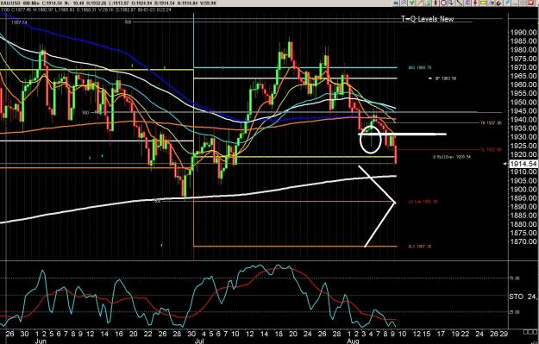Click the 25.00 stochastic axis label

(x=515, y=312)
